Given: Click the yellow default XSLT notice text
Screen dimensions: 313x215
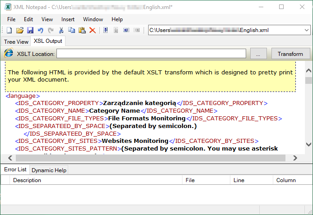Looking at the screenshot, I should [150, 76].
